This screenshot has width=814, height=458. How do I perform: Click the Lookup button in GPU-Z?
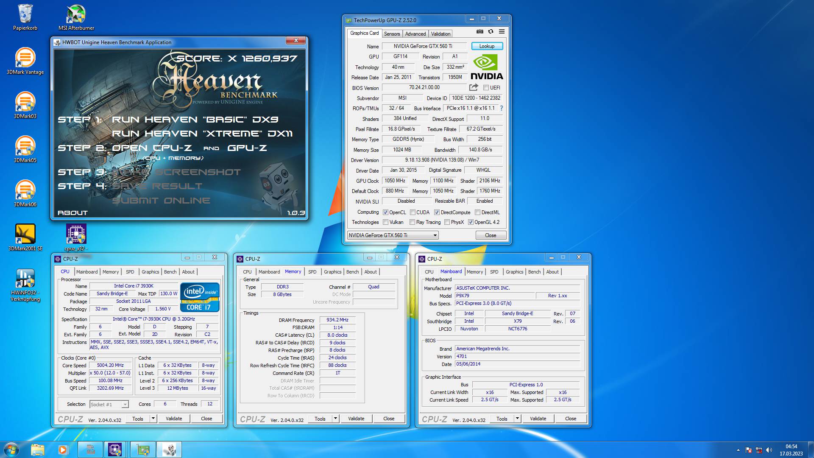pyautogui.click(x=487, y=46)
